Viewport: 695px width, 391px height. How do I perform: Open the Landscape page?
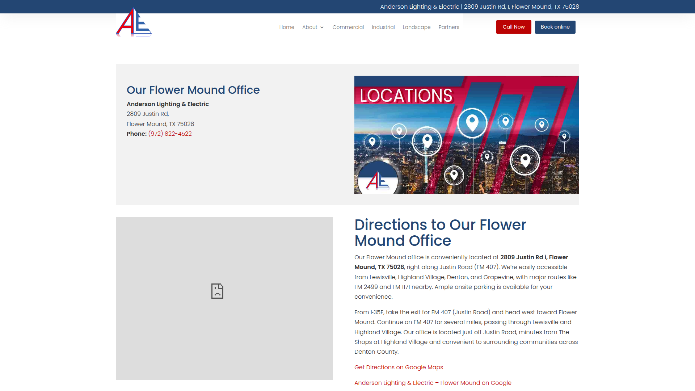417,27
